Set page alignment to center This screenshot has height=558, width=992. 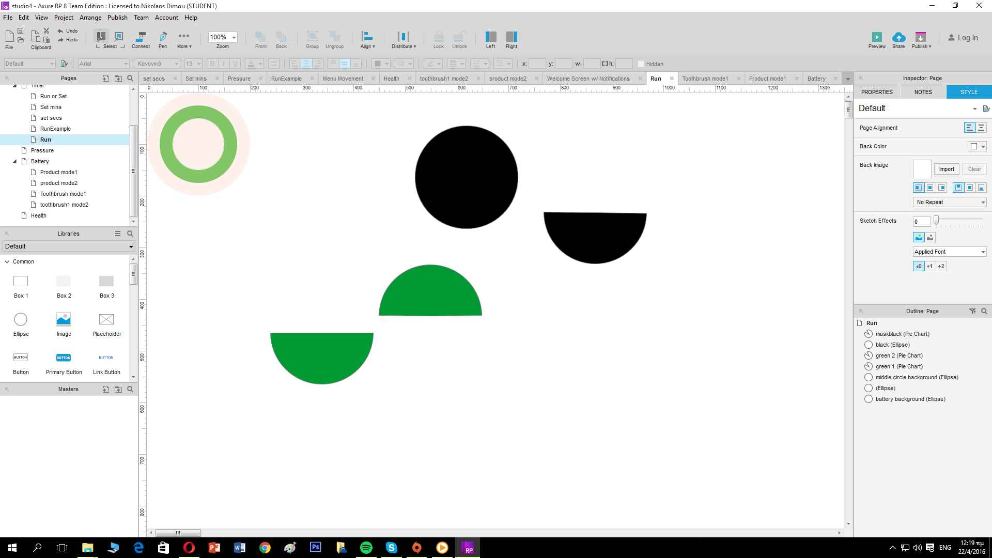pos(981,128)
